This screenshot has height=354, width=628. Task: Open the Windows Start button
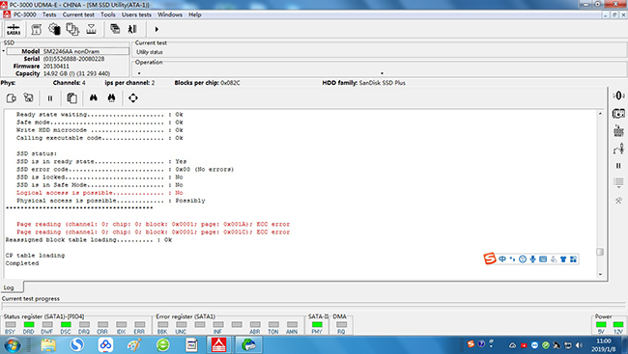click(x=13, y=344)
